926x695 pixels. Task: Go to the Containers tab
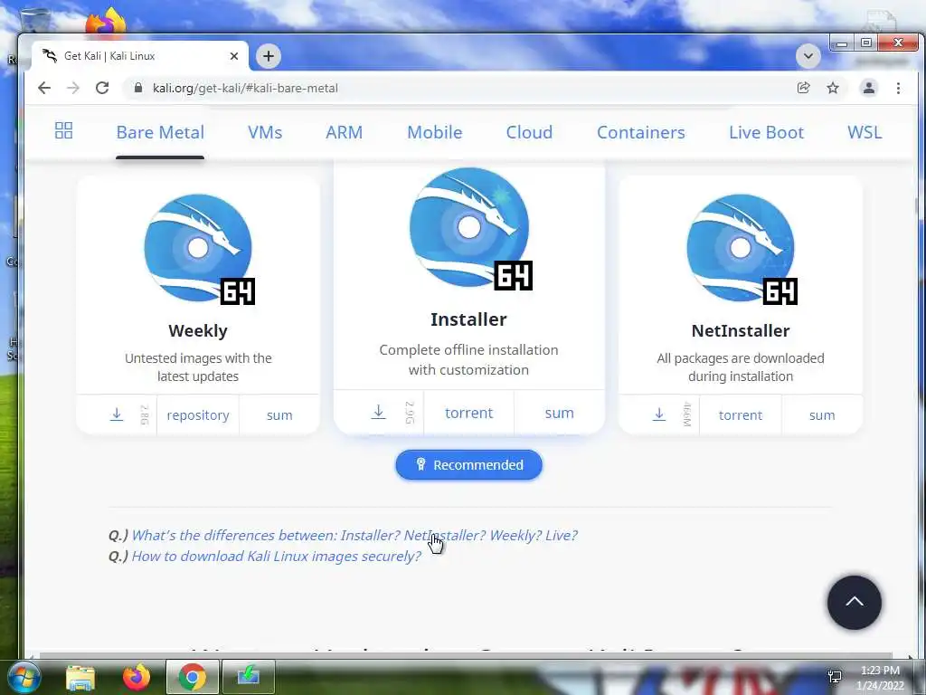(641, 132)
